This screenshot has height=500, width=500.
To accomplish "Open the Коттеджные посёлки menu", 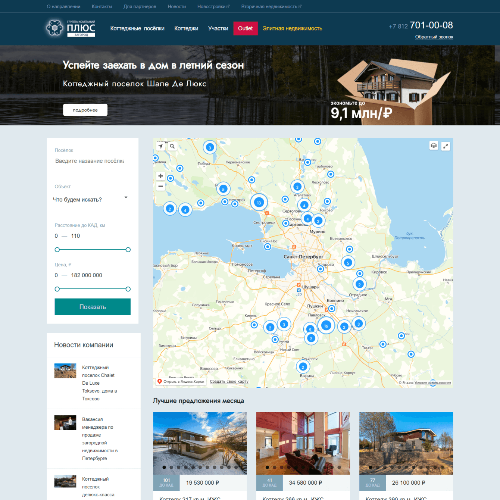I will click(x=137, y=28).
